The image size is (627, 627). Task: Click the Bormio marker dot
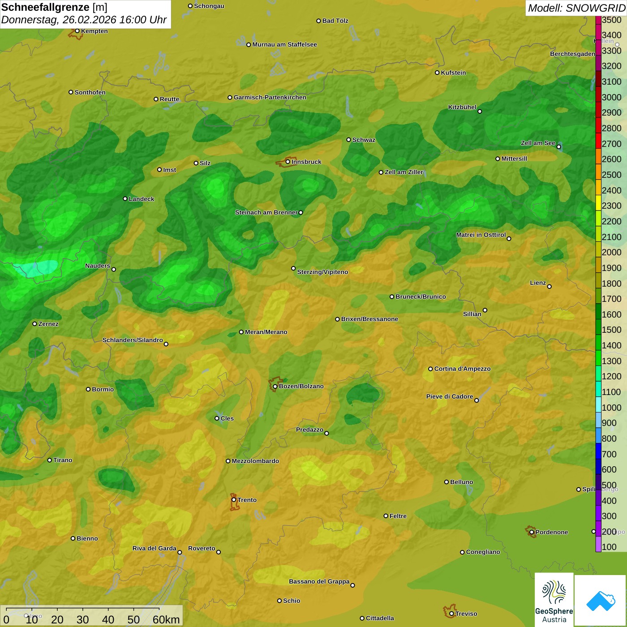pyautogui.click(x=88, y=389)
